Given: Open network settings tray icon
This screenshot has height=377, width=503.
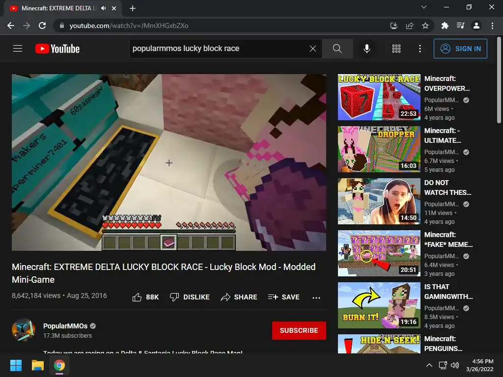Looking at the screenshot, I should (443, 365).
